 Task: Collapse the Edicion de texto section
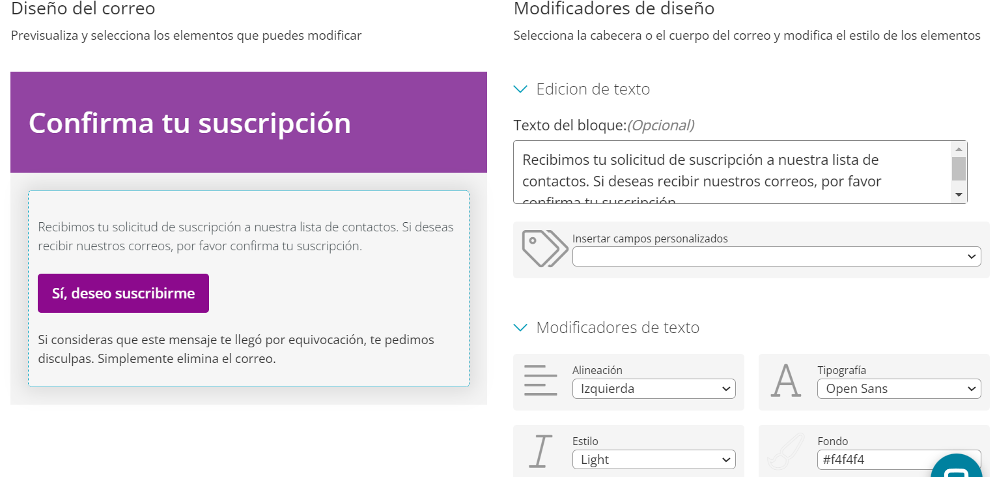[x=520, y=89]
